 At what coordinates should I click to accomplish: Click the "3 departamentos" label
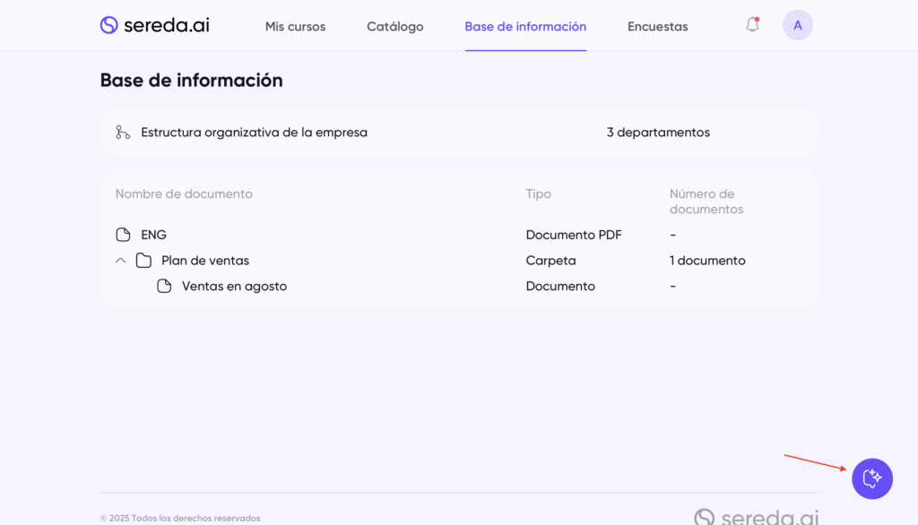[658, 133]
